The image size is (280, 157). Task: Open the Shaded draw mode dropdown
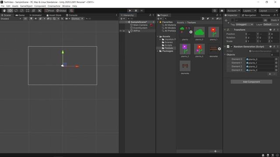10,19
